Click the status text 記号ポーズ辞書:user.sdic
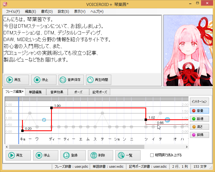 (148, 167)
